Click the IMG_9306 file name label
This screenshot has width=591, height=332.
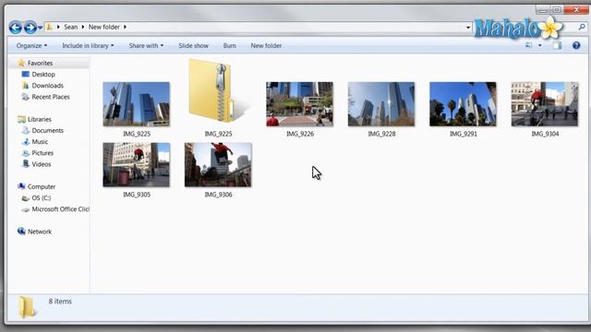click(218, 195)
